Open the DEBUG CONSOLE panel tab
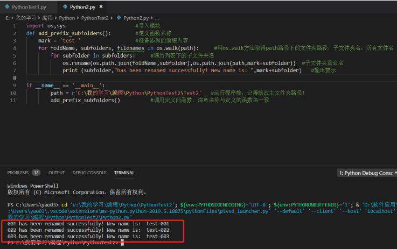 coord(89,173)
